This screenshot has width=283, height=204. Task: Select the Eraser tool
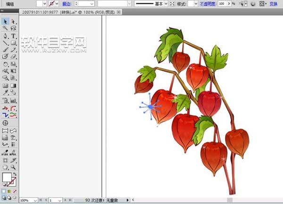pos(13,56)
